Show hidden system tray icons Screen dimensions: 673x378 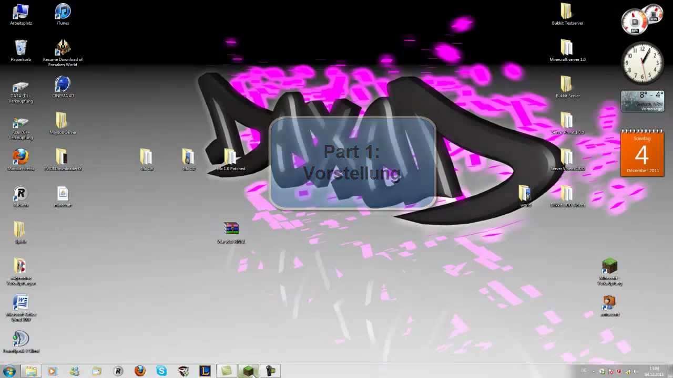click(594, 371)
